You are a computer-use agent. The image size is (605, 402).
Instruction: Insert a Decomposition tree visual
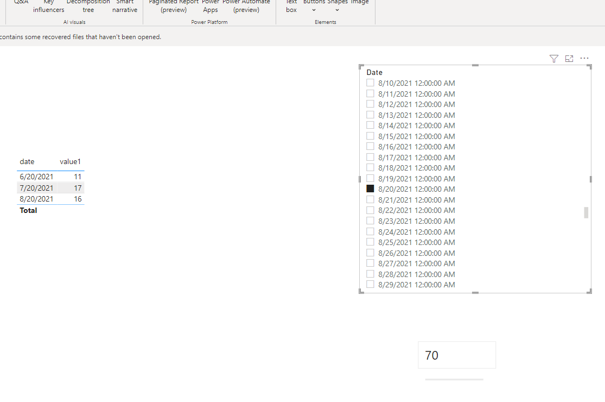pos(88,6)
